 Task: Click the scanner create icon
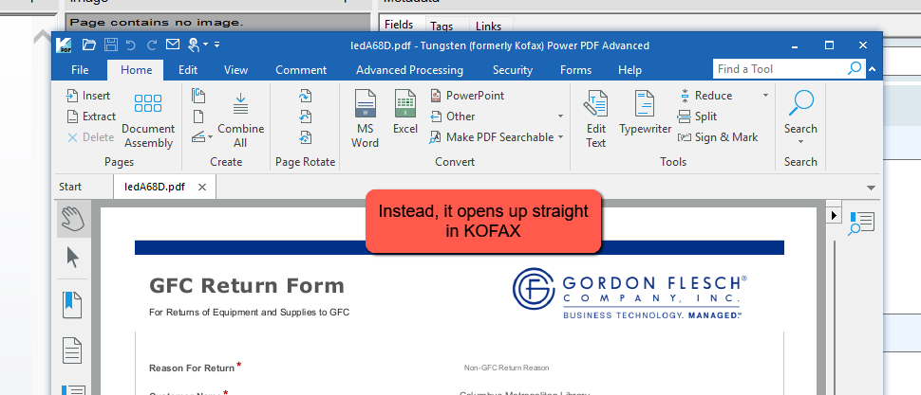(x=198, y=137)
